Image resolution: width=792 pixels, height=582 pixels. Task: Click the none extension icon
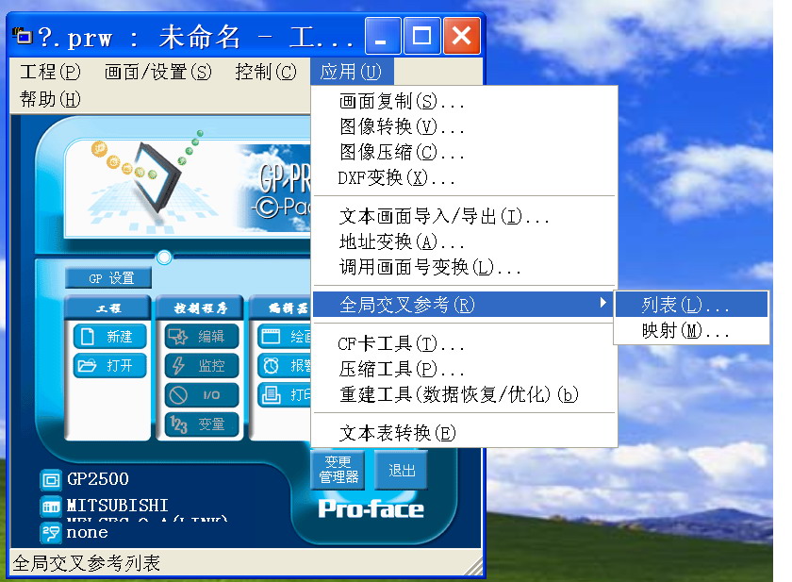(x=50, y=533)
